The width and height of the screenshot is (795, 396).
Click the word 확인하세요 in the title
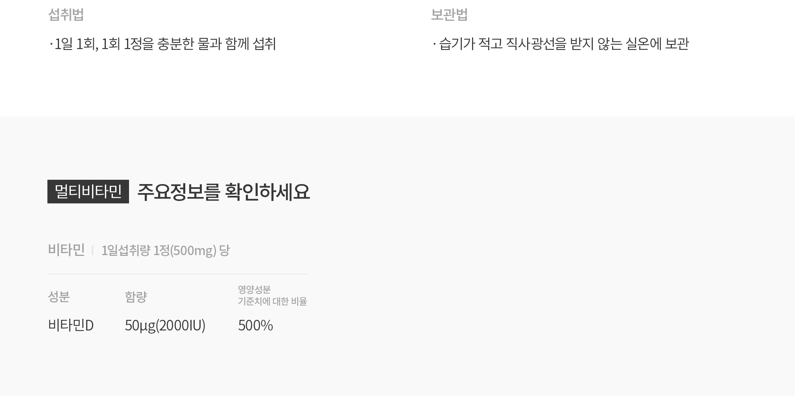click(x=267, y=192)
